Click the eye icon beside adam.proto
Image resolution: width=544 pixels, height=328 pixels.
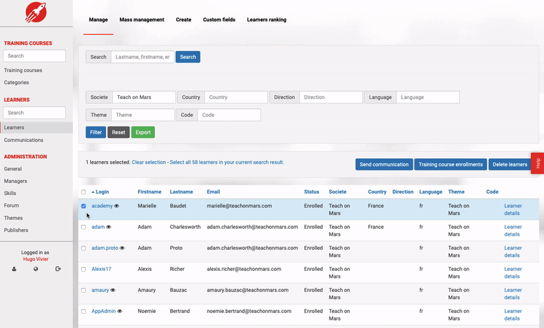(x=122, y=248)
